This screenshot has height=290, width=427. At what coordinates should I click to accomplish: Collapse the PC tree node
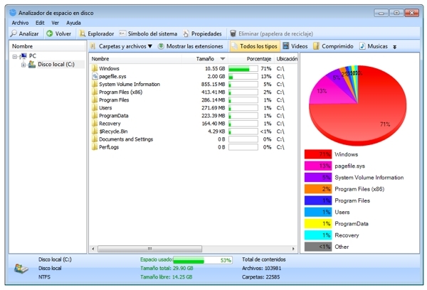[x=15, y=57]
